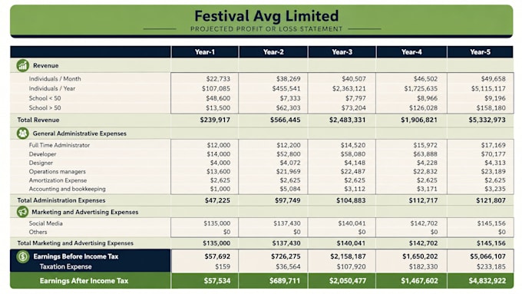Click the Revenue bar chart icon

click(22, 65)
